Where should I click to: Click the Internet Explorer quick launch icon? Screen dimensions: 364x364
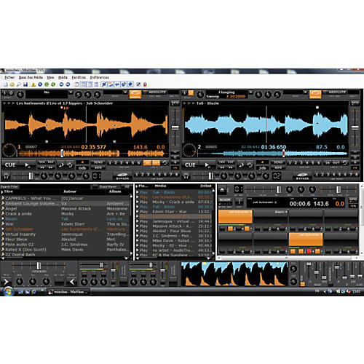pyautogui.click(x=33, y=292)
